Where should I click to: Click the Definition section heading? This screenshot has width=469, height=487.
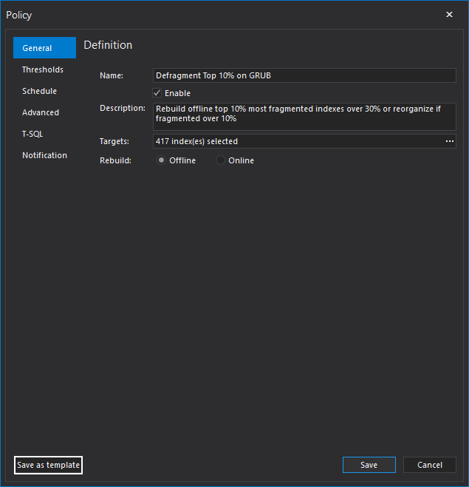[x=108, y=45]
